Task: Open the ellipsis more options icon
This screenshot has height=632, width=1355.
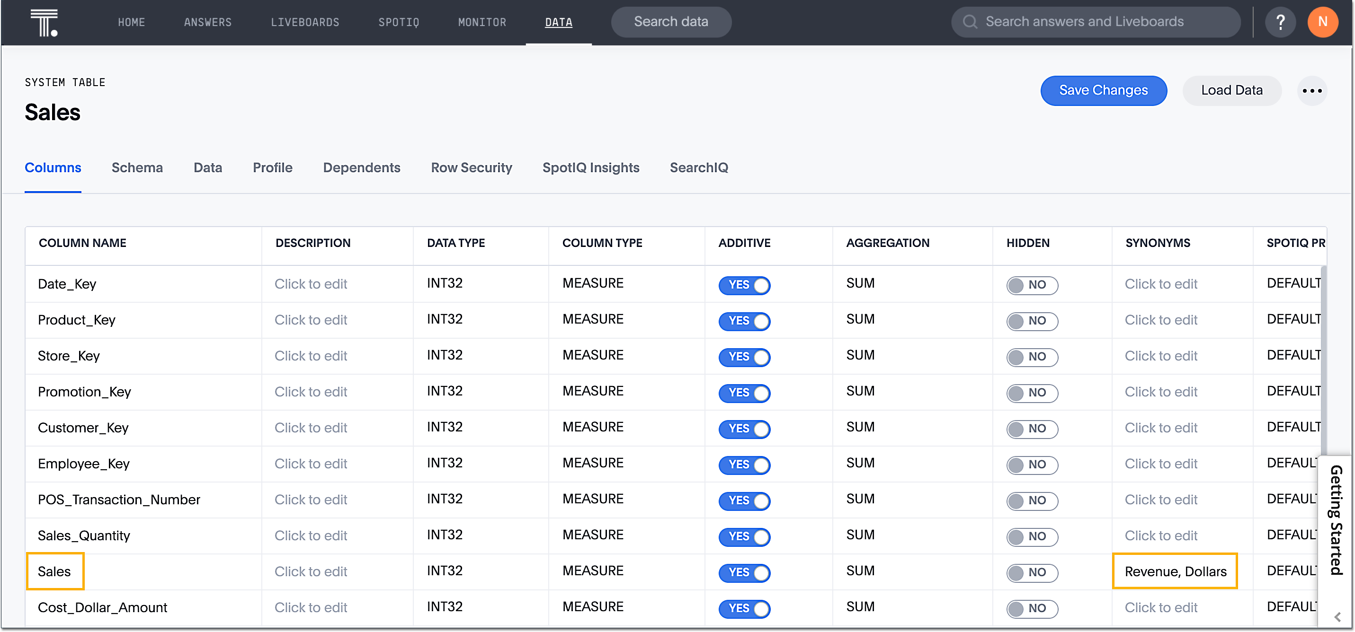Action: coord(1312,90)
